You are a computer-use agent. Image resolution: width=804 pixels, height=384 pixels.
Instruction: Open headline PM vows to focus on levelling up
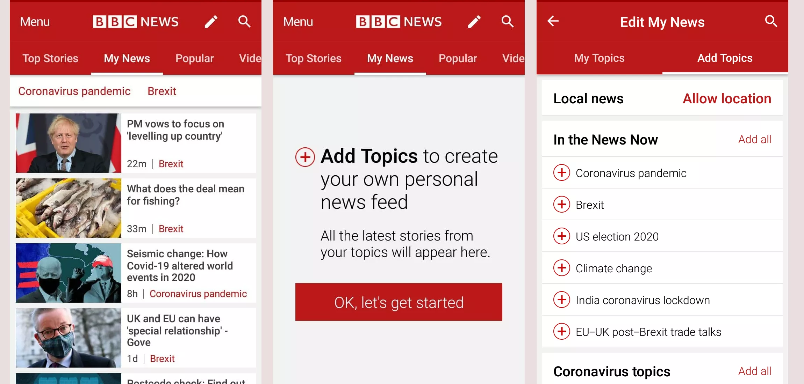pos(175,130)
